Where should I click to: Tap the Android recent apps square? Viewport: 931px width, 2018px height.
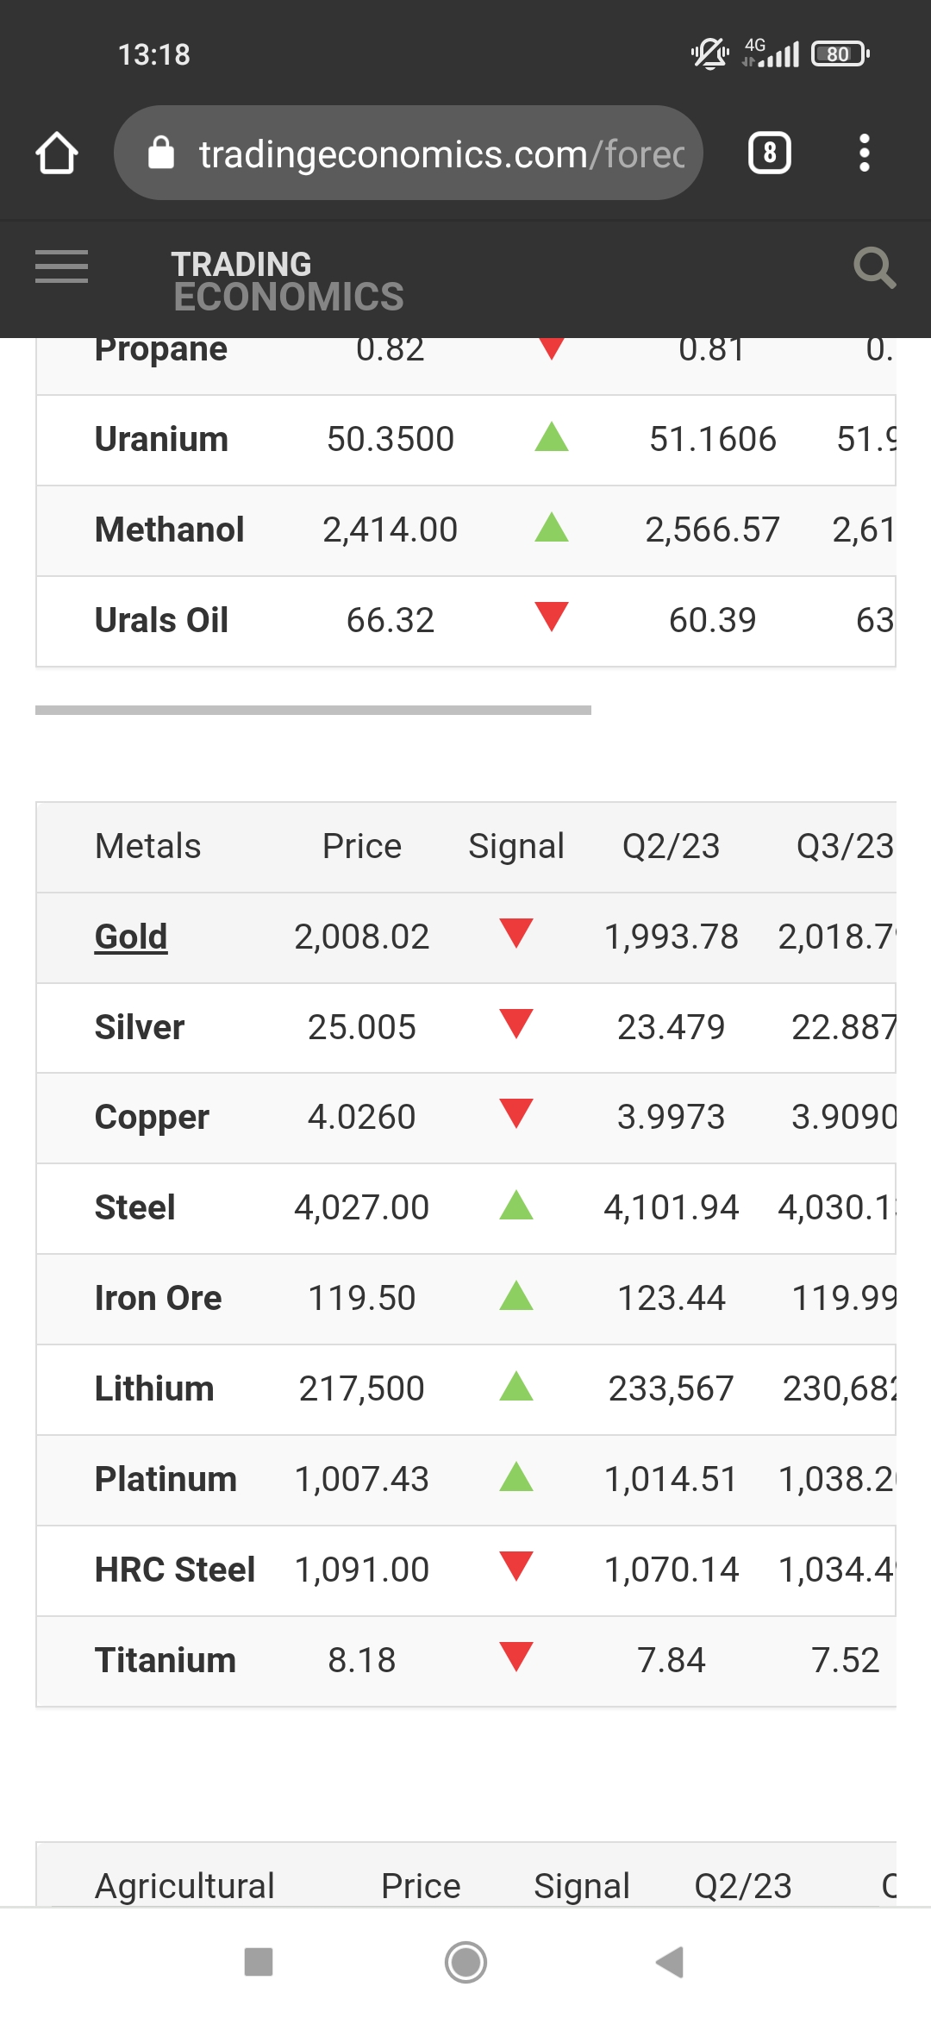click(259, 1962)
